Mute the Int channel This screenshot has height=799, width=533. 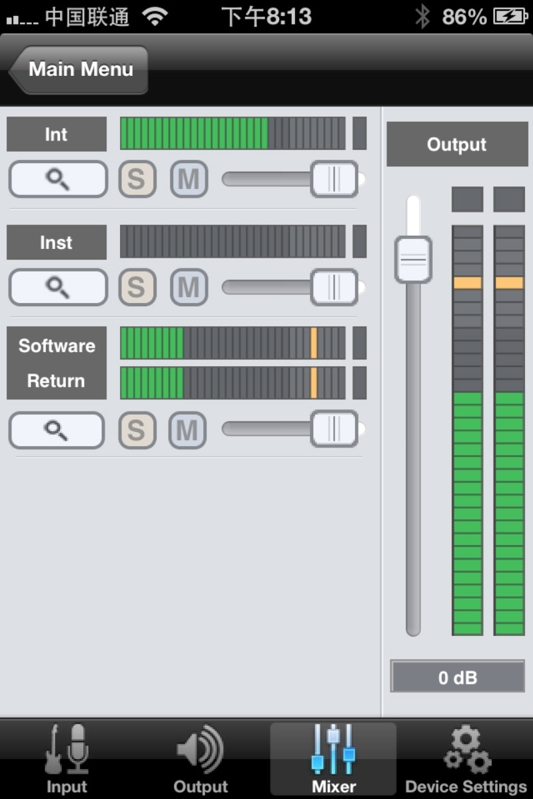tap(189, 179)
